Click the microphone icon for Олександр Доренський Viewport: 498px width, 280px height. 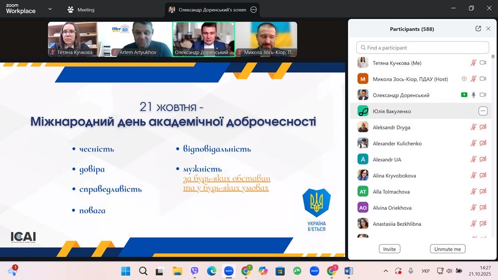[x=474, y=95]
